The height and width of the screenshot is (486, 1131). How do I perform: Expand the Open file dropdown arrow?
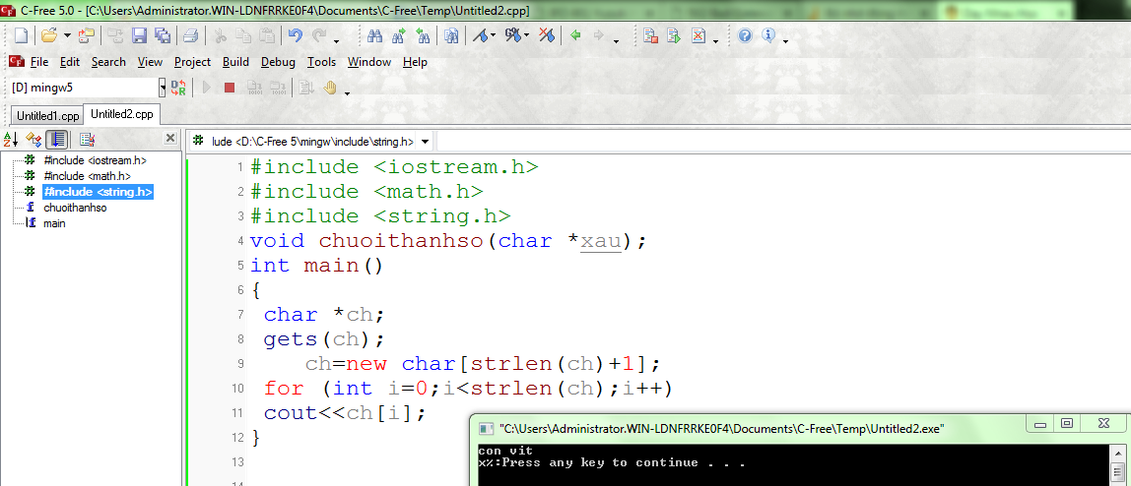click(67, 35)
